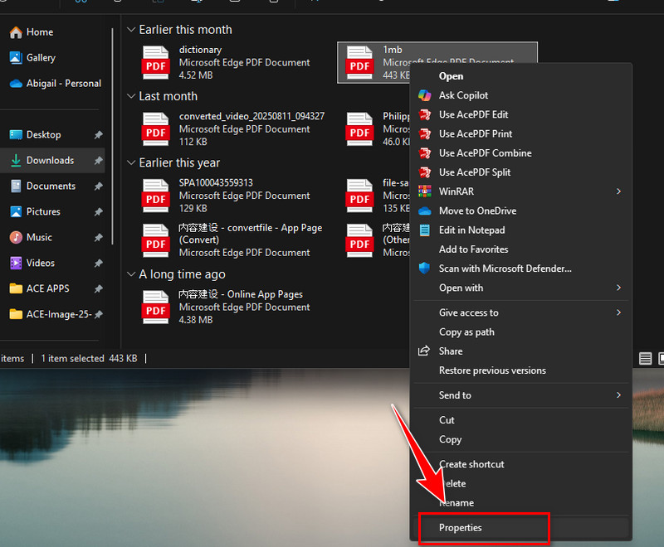664x547 pixels.
Task: Click the Give access to label
Action: 469,312
